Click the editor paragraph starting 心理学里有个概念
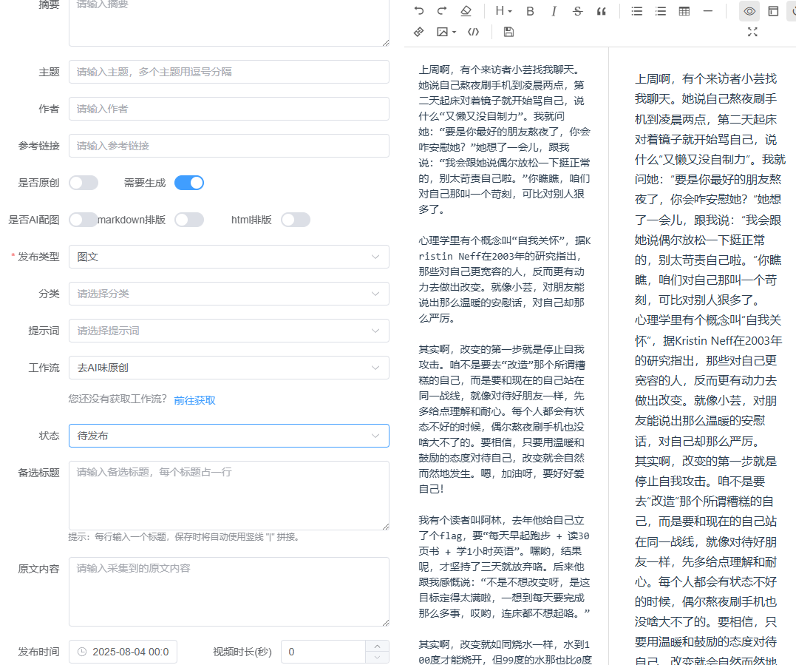Screen dimensions: 796x665 point(505,280)
